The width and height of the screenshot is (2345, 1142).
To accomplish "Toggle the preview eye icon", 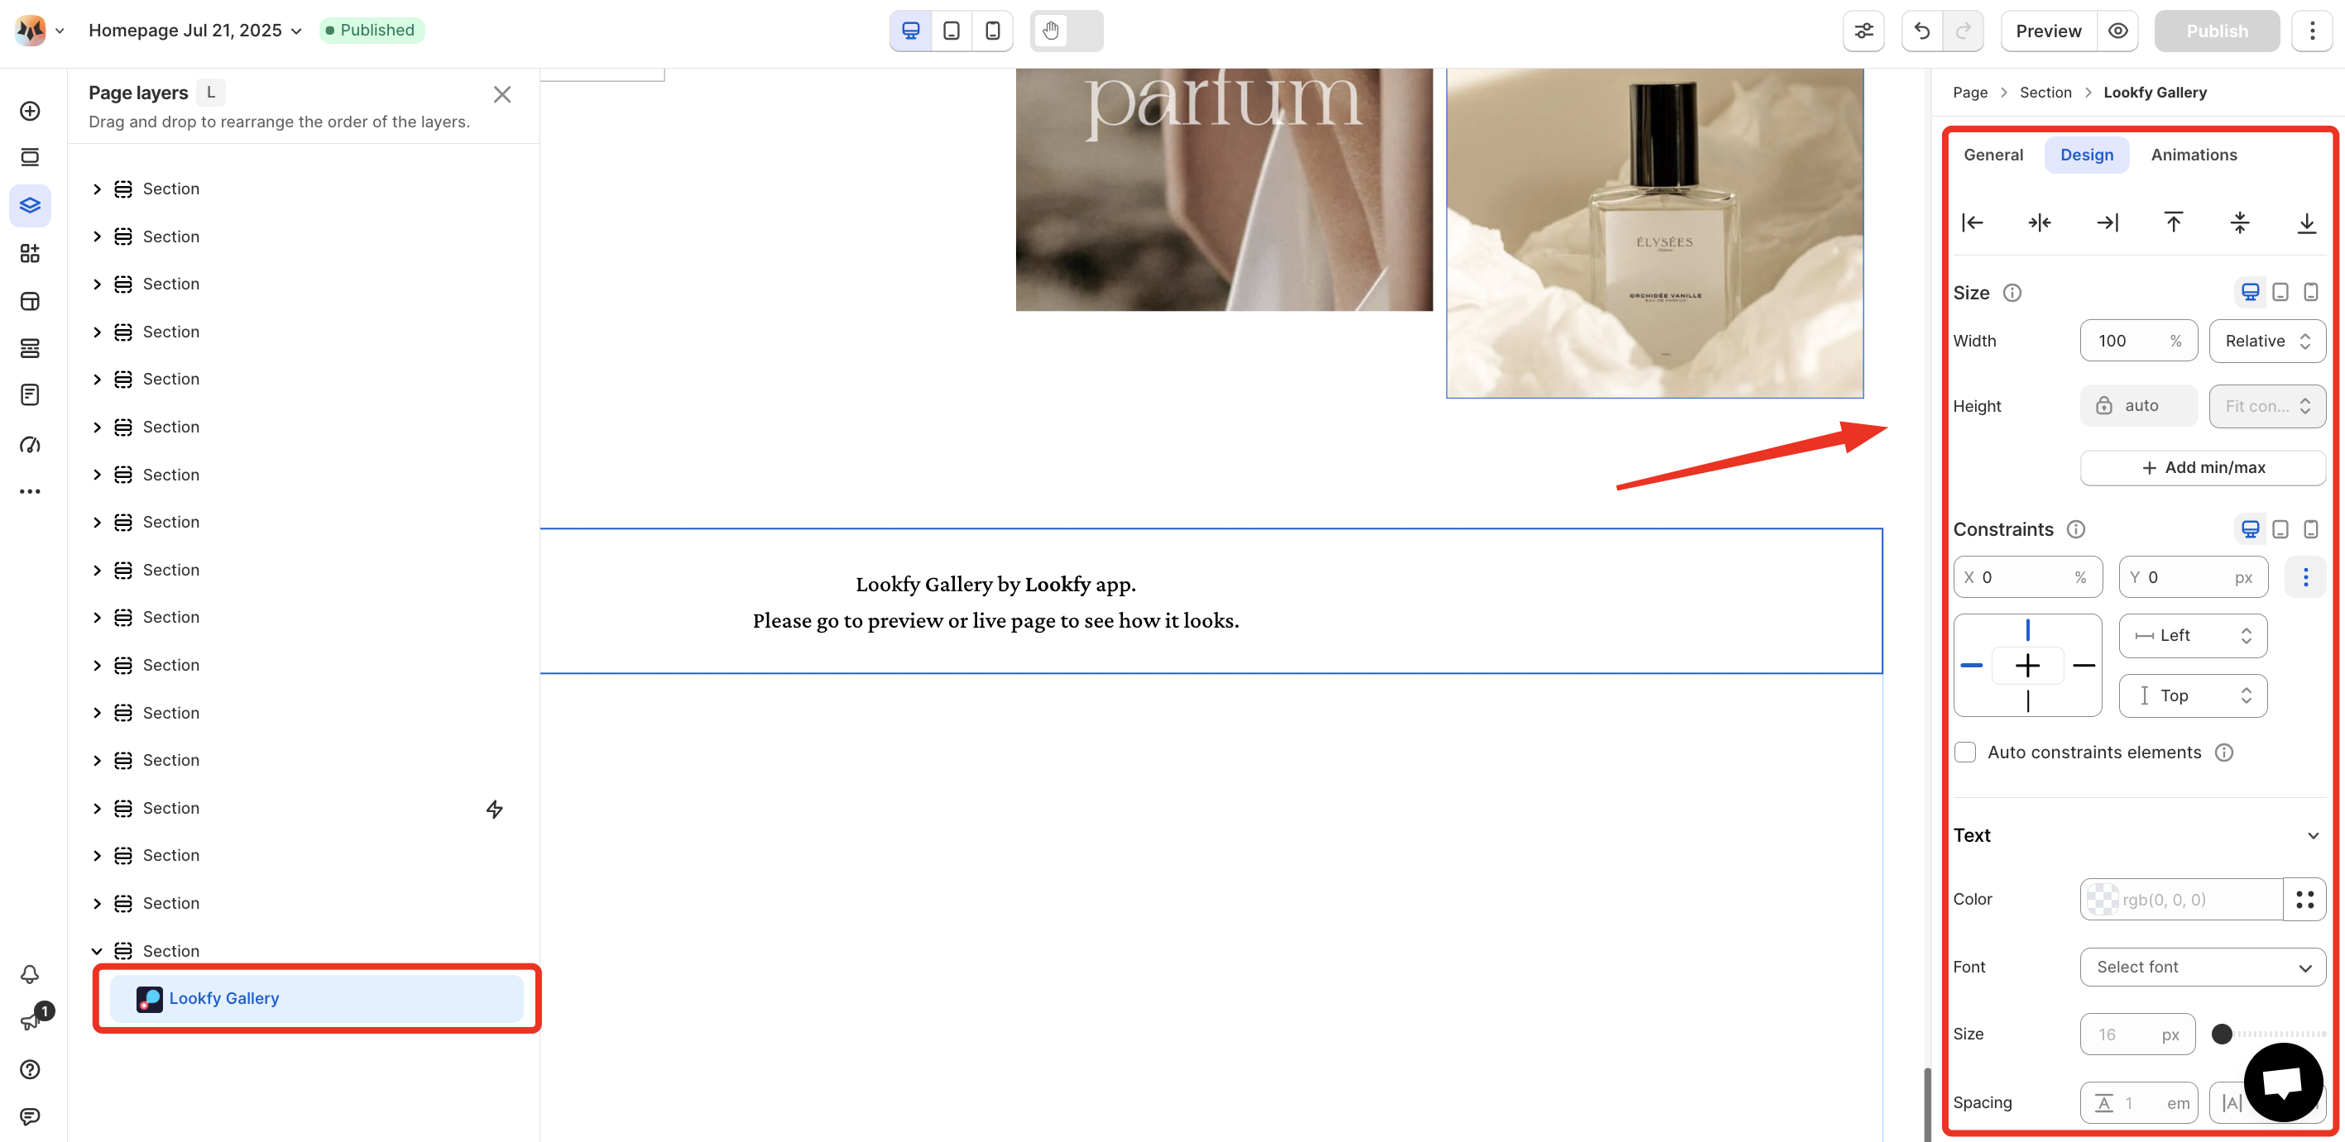I will (x=2118, y=31).
